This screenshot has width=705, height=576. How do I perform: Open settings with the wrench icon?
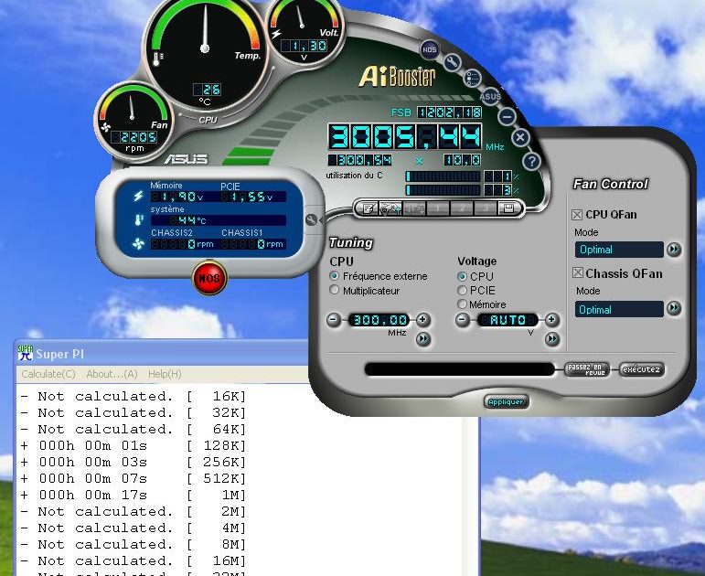click(452, 62)
